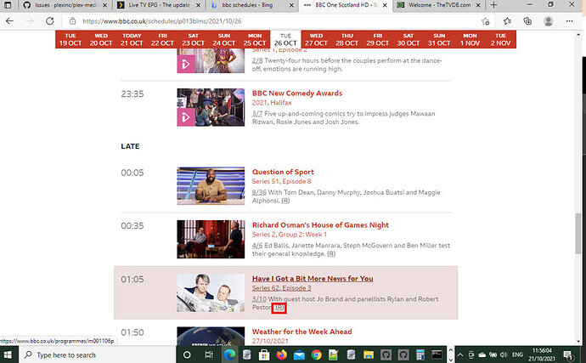Image resolution: width=586 pixels, height=363 pixels.
Task: Open the Favorites list icon
Action: (x=507, y=21)
